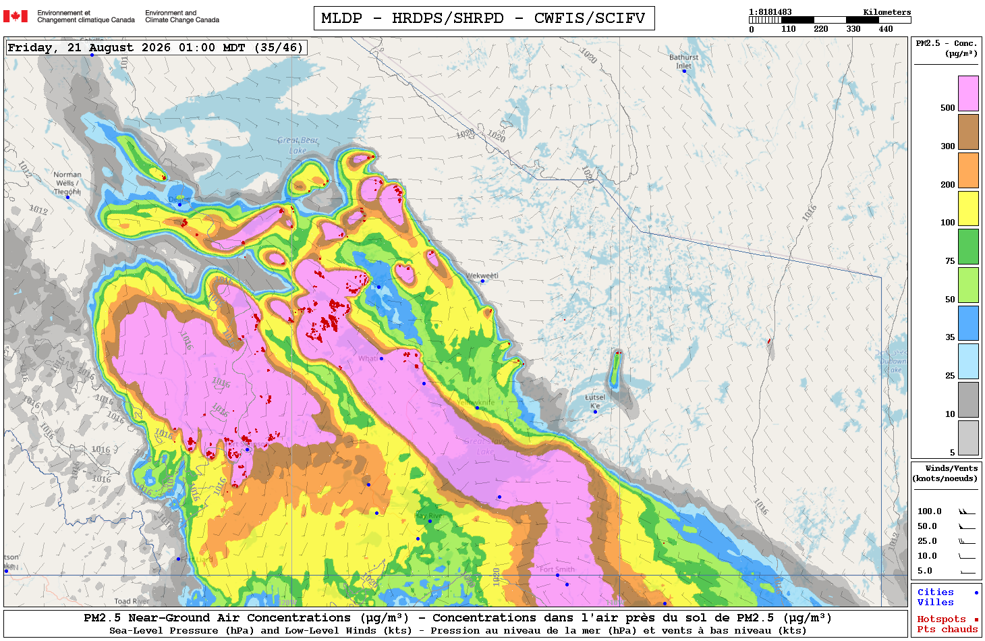Select the blue city dot at Łutsel K'e
The image size is (985, 641).
pos(595,412)
